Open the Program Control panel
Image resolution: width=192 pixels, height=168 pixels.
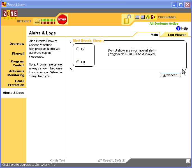click(x=17, y=63)
